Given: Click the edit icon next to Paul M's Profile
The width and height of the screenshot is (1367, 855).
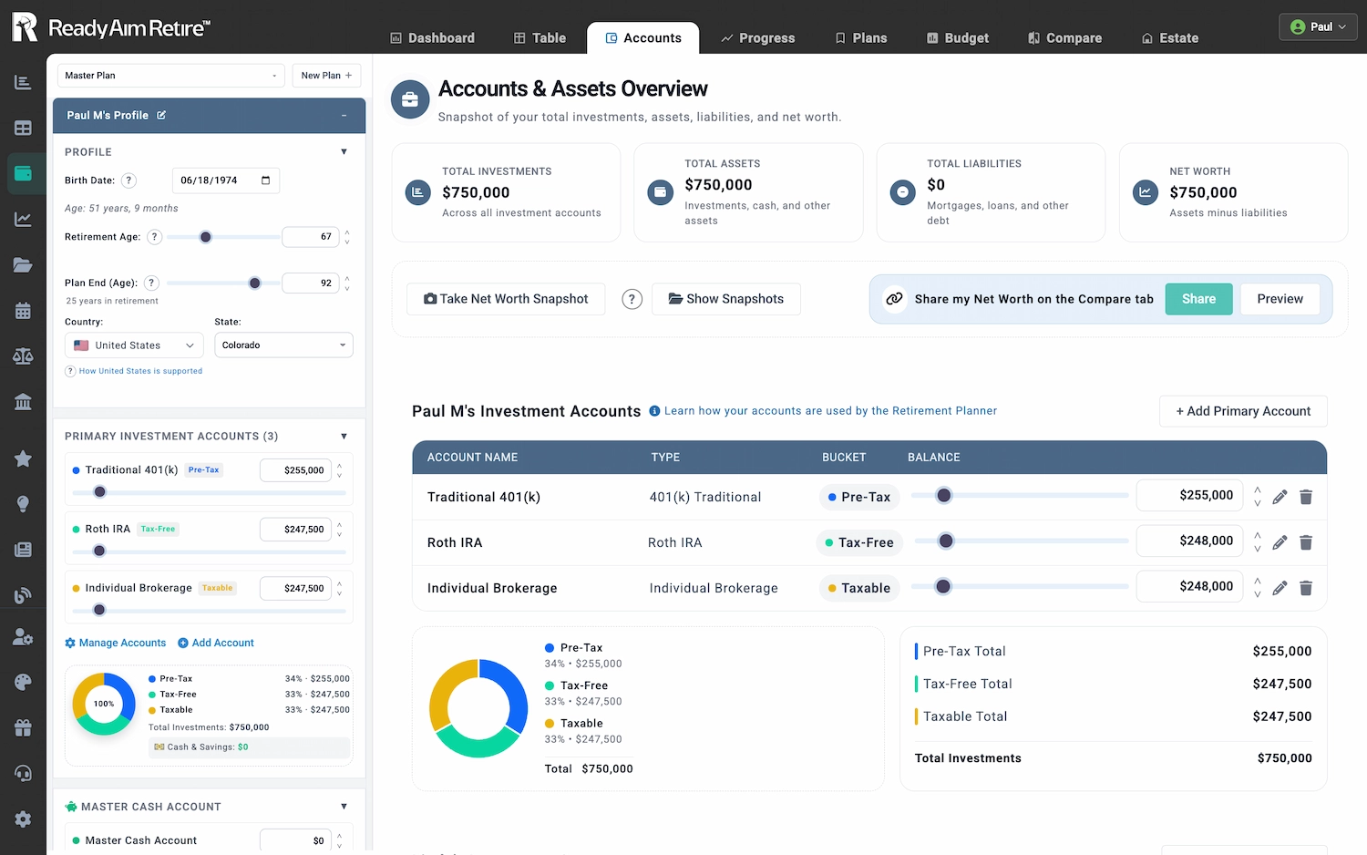Looking at the screenshot, I should [161, 116].
